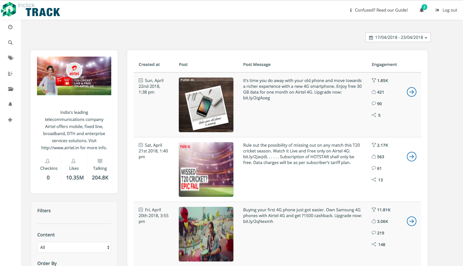This screenshot has width=463, height=266.
Task: Click the 'Post Message' column header
Action: coord(257,64)
